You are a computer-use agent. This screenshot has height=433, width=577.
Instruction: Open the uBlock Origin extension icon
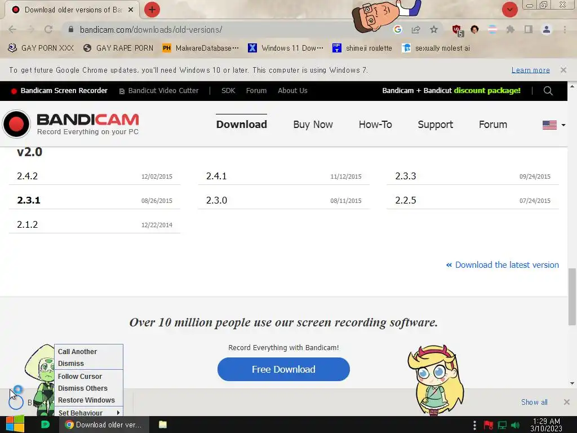(458, 30)
